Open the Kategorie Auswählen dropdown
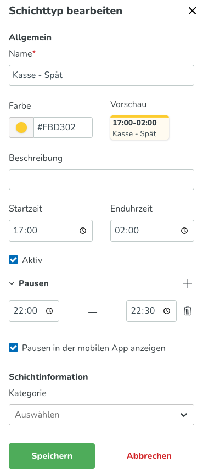Image resolution: width=203 pixels, height=473 pixels. click(101, 415)
